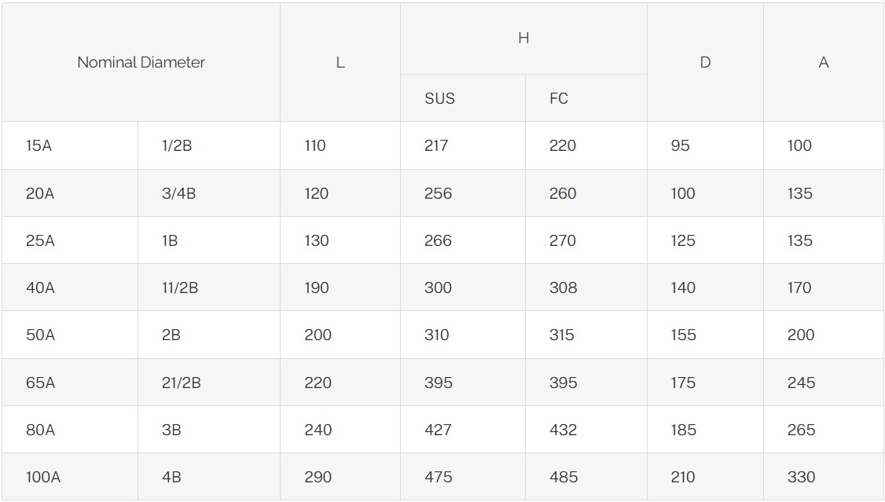The height and width of the screenshot is (502, 885).
Task: Select the L column header
Action: point(340,63)
